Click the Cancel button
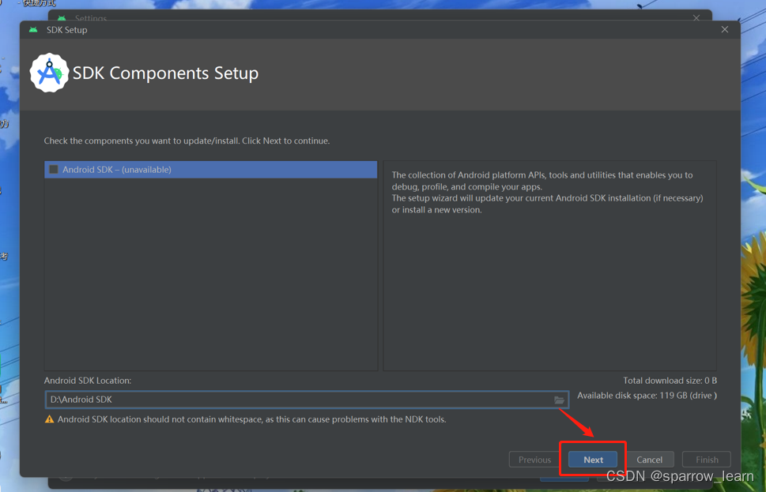This screenshot has width=766, height=492. click(649, 460)
